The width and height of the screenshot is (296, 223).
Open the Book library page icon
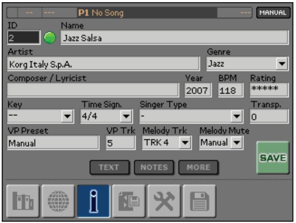[23, 201]
